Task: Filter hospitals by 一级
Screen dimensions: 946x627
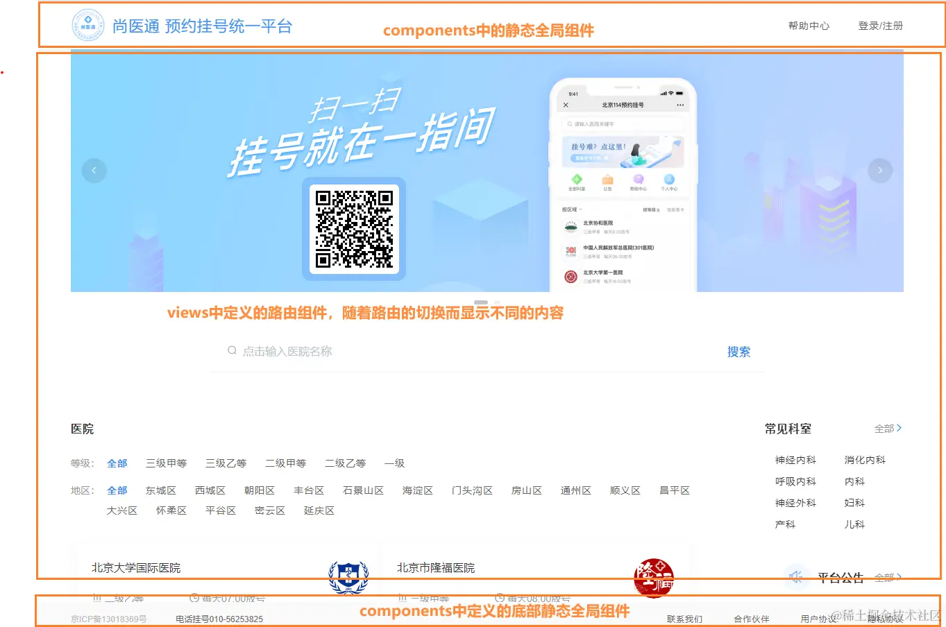Action: point(394,463)
